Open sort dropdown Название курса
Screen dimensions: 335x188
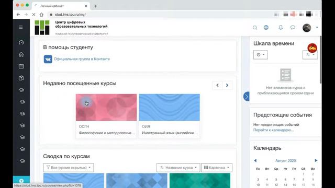(178, 168)
